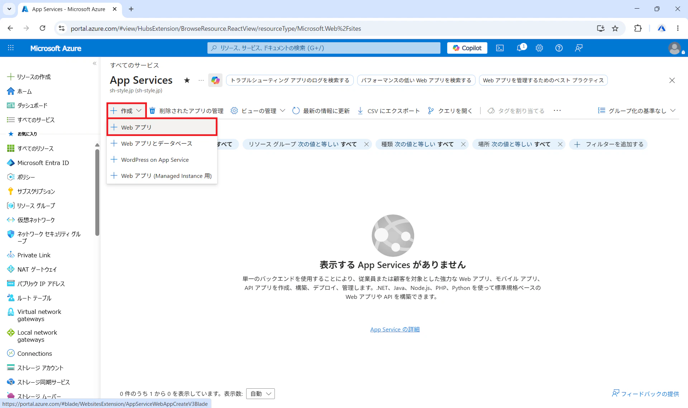Open the account avatar menu
The width and height of the screenshot is (688, 408).
coord(675,48)
